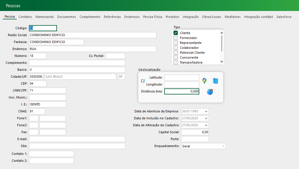Click the Contato 2 field

coord(51,161)
